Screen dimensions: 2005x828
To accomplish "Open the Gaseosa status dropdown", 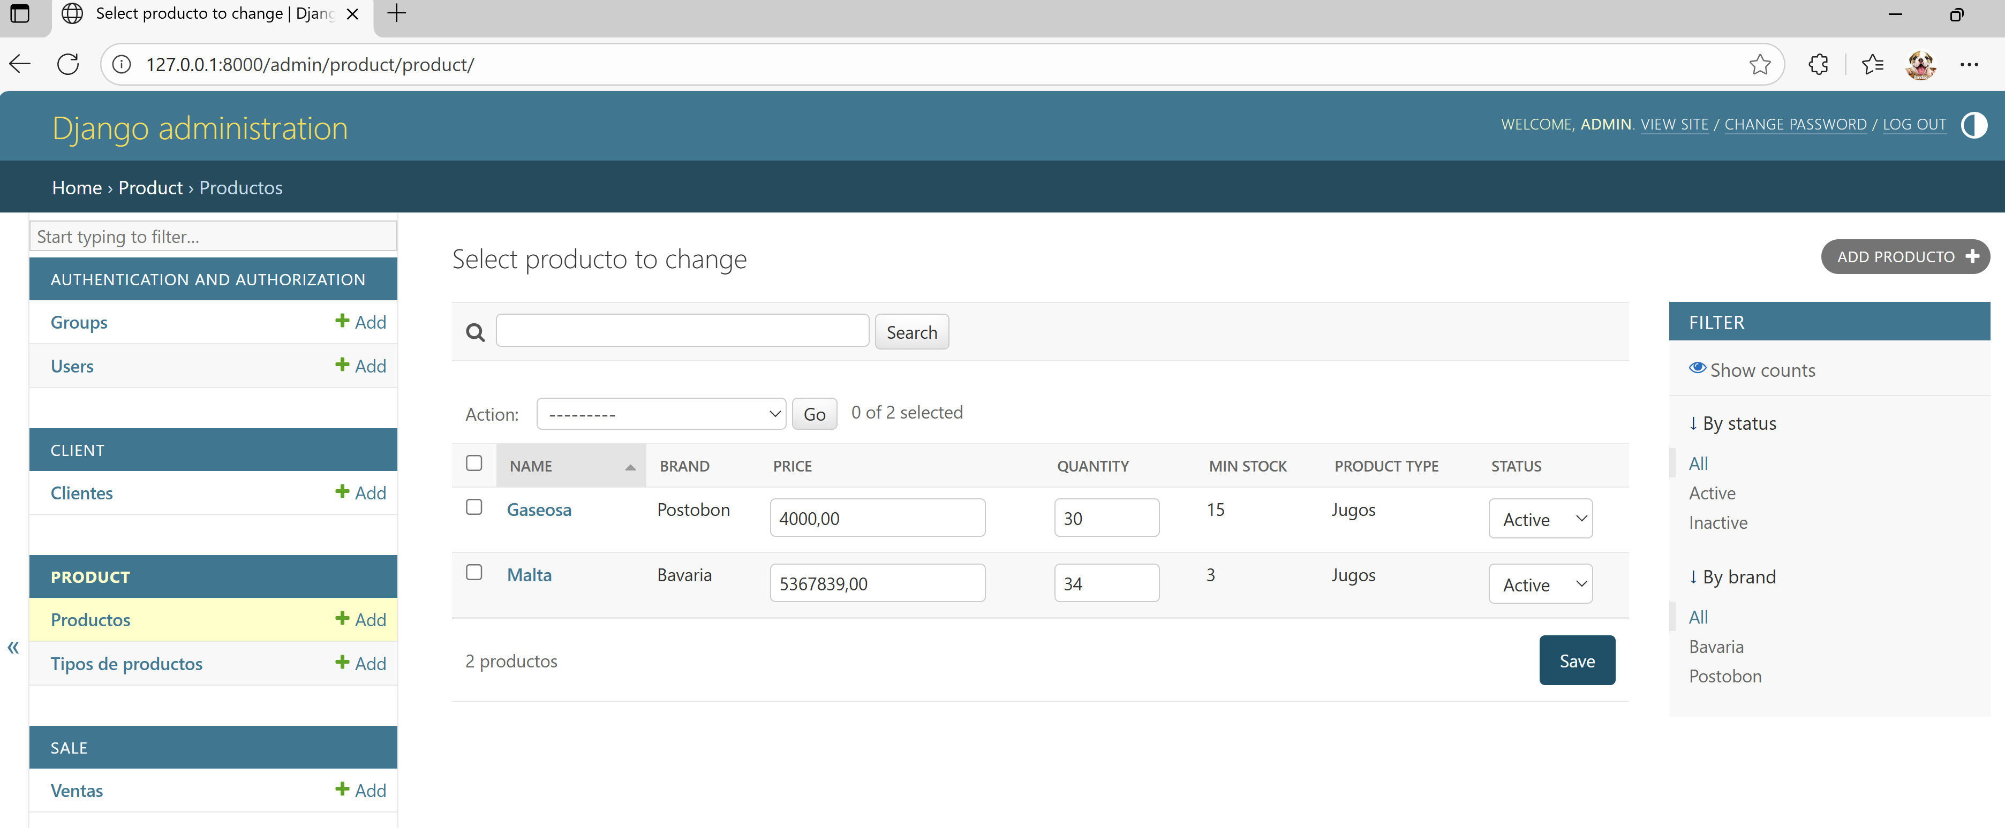I will coord(1540,518).
